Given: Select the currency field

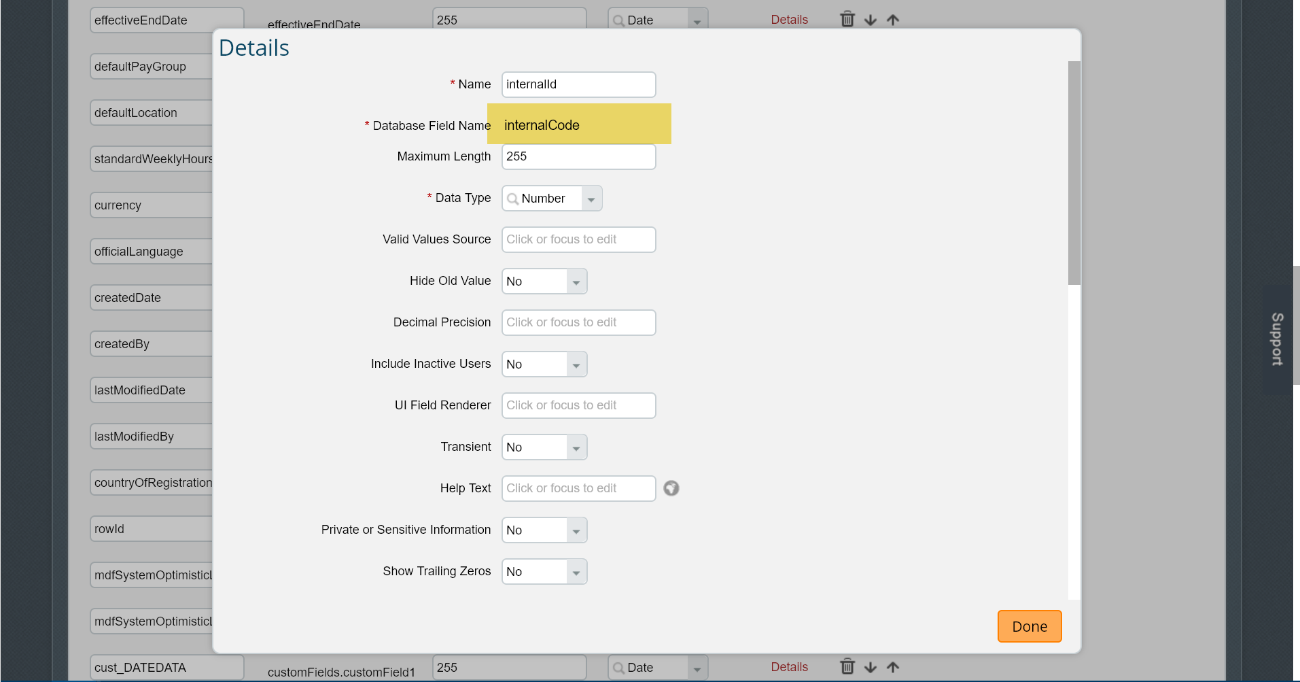Looking at the screenshot, I should (152, 205).
